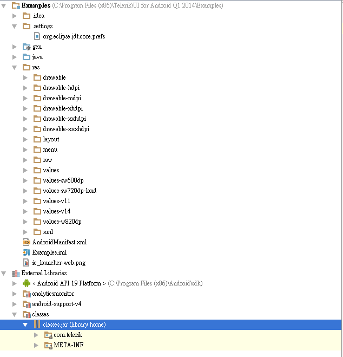
Task: Click the green Android robot platform icon
Action: 27,283
